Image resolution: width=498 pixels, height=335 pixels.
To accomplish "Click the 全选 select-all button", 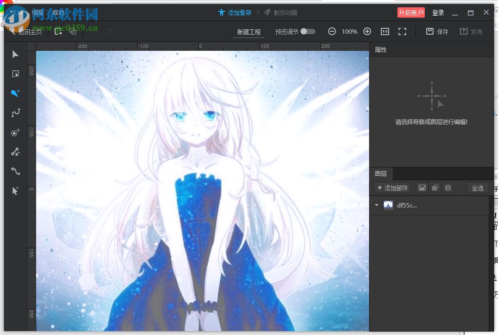I will click(x=477, y=188).
